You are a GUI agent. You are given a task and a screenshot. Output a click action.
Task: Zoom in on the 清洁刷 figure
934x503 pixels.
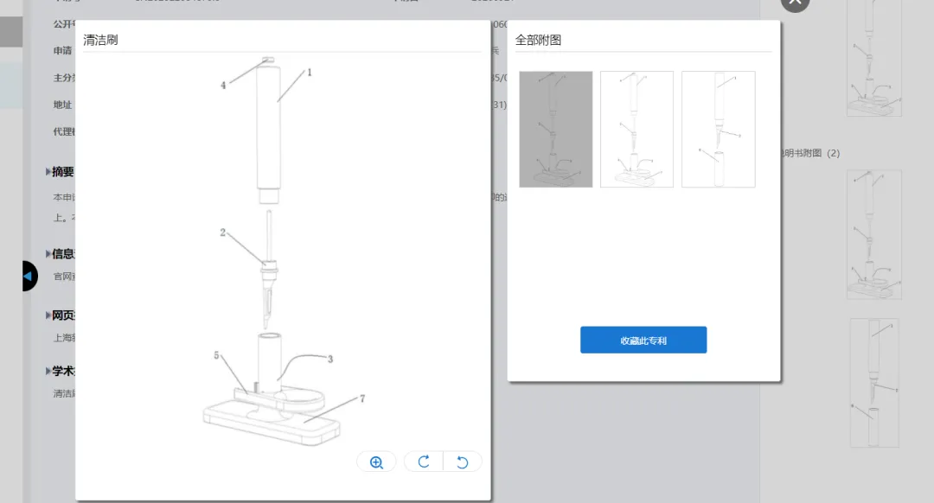point(376,462)
